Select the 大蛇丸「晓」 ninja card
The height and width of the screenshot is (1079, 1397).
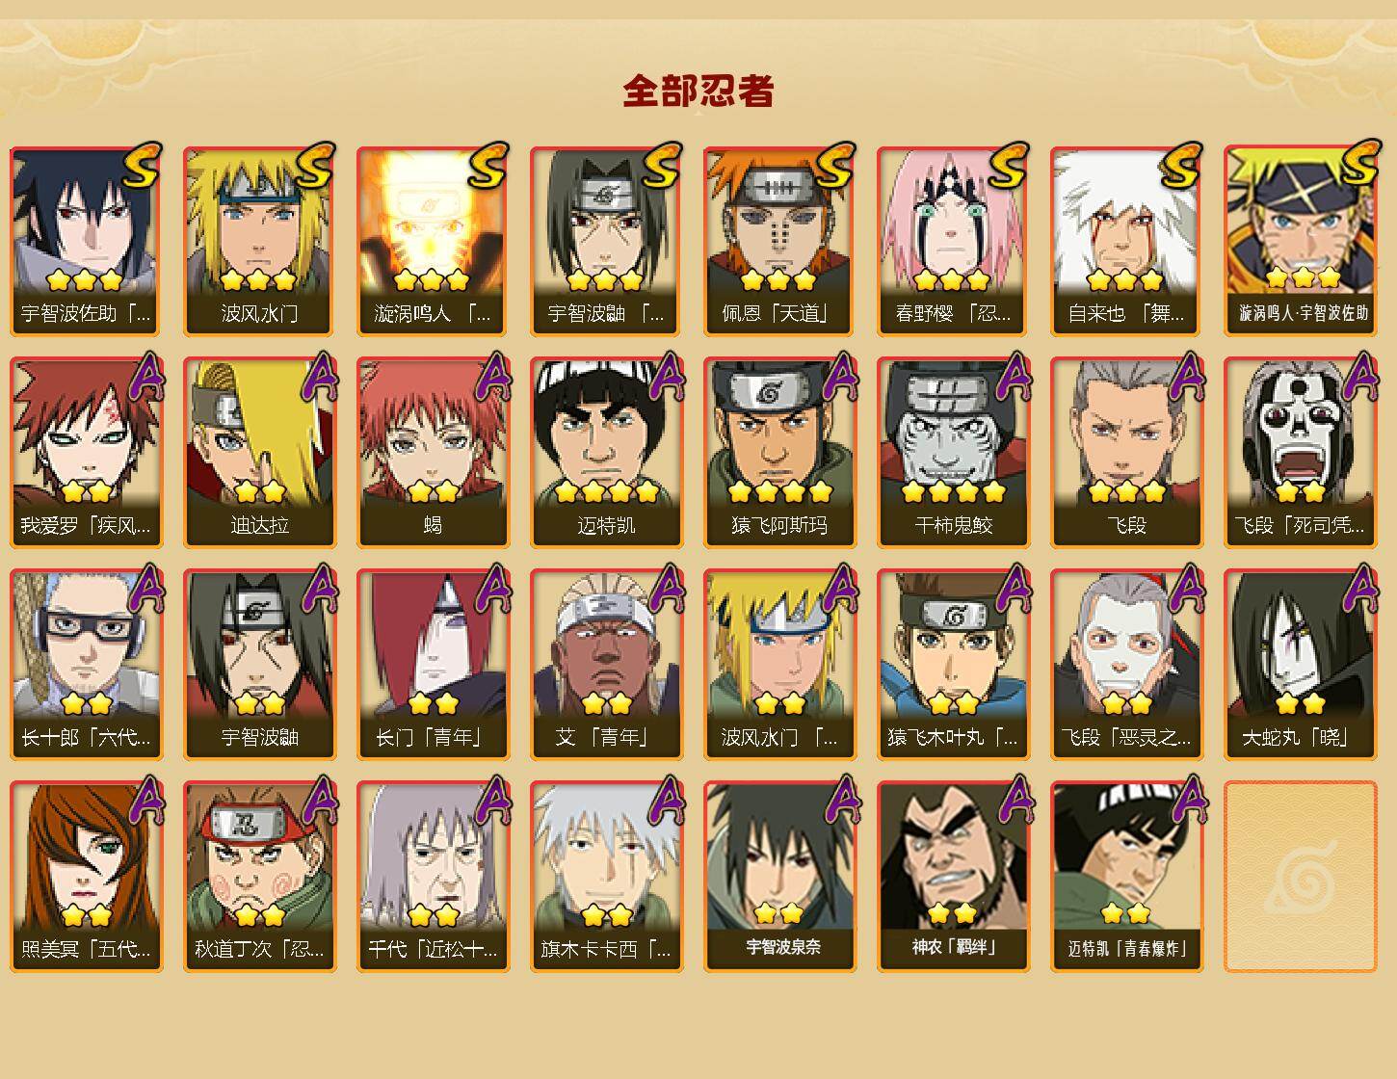click(1300, 665)
